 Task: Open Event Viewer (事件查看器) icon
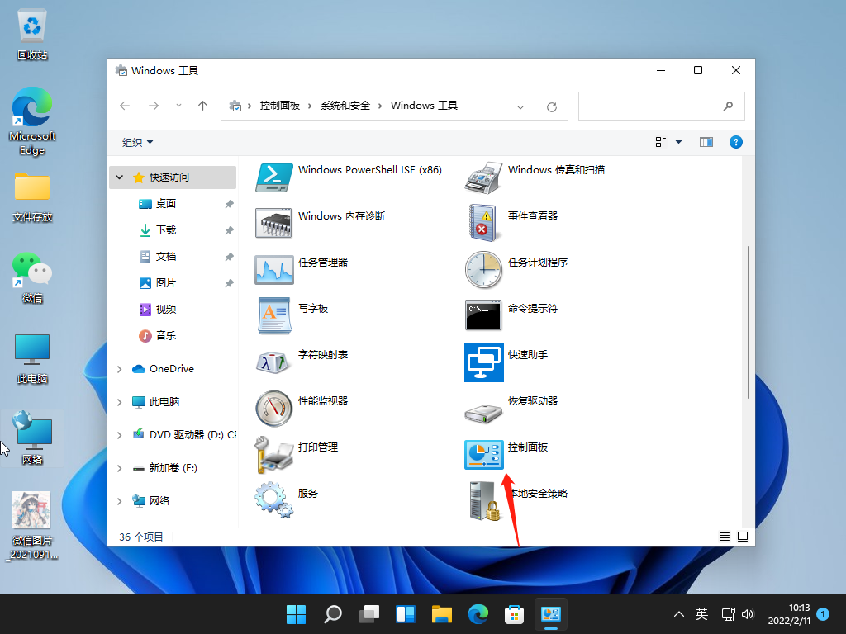[484, 224]
